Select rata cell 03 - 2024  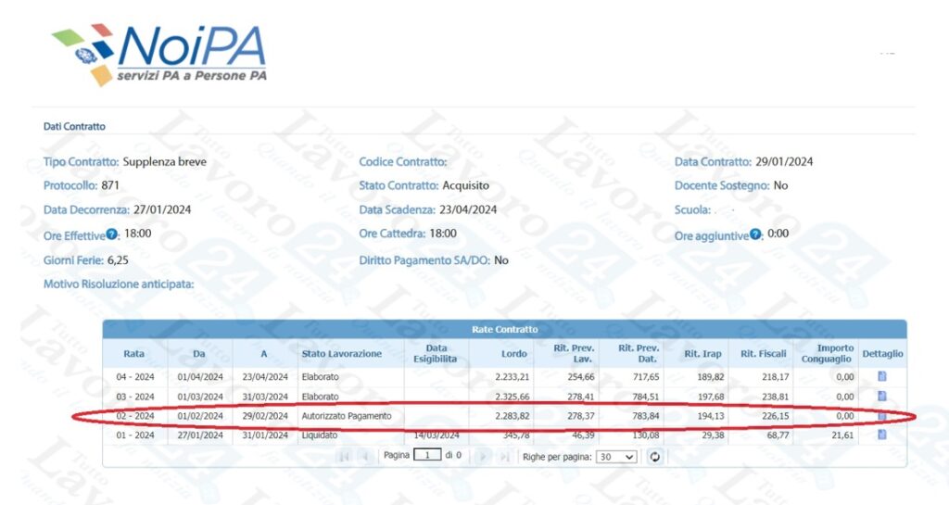click(135, 397)
